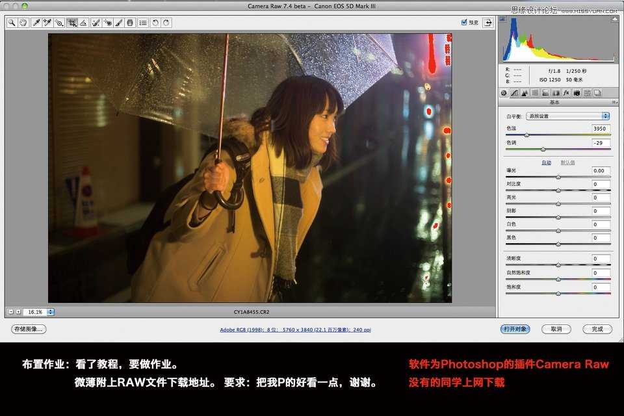Select the Spot Removal tool
This screenshot has height=416, width=624.
click(96, 23)
